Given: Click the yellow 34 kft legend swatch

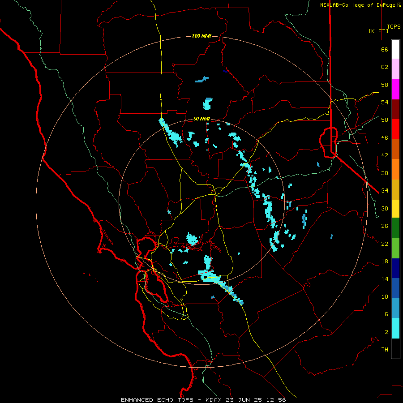Looking at the screenshot, I should click(395, 209).
